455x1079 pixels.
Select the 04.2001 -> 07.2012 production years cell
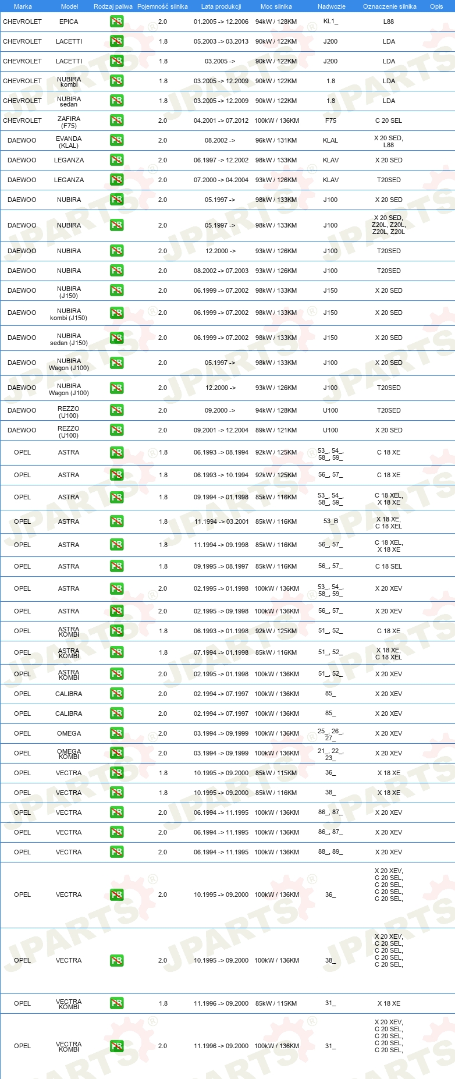[x=221, y=120]
